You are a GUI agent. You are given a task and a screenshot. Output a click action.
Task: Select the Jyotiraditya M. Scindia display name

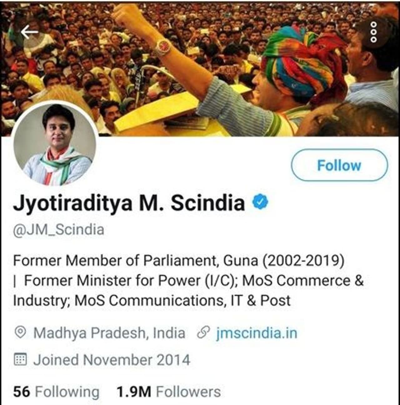pos(129,203)
